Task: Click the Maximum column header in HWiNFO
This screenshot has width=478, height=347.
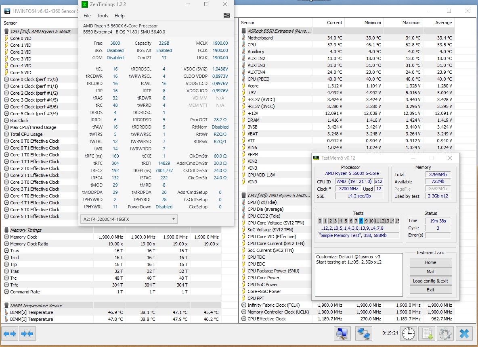Action: click(411, 23)
